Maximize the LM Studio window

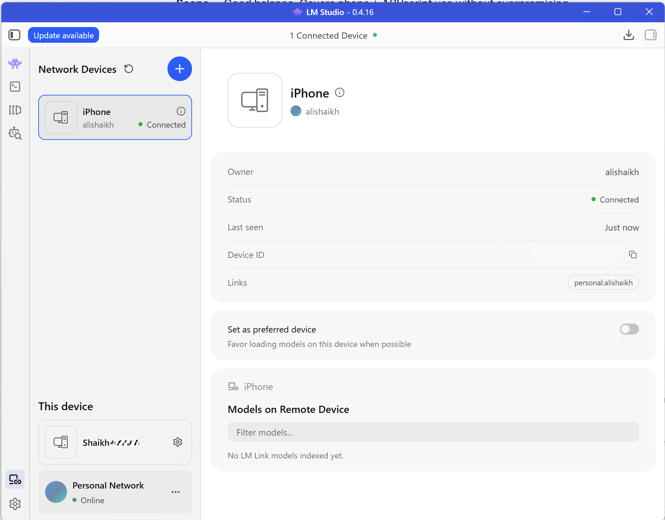coord(617,12)
